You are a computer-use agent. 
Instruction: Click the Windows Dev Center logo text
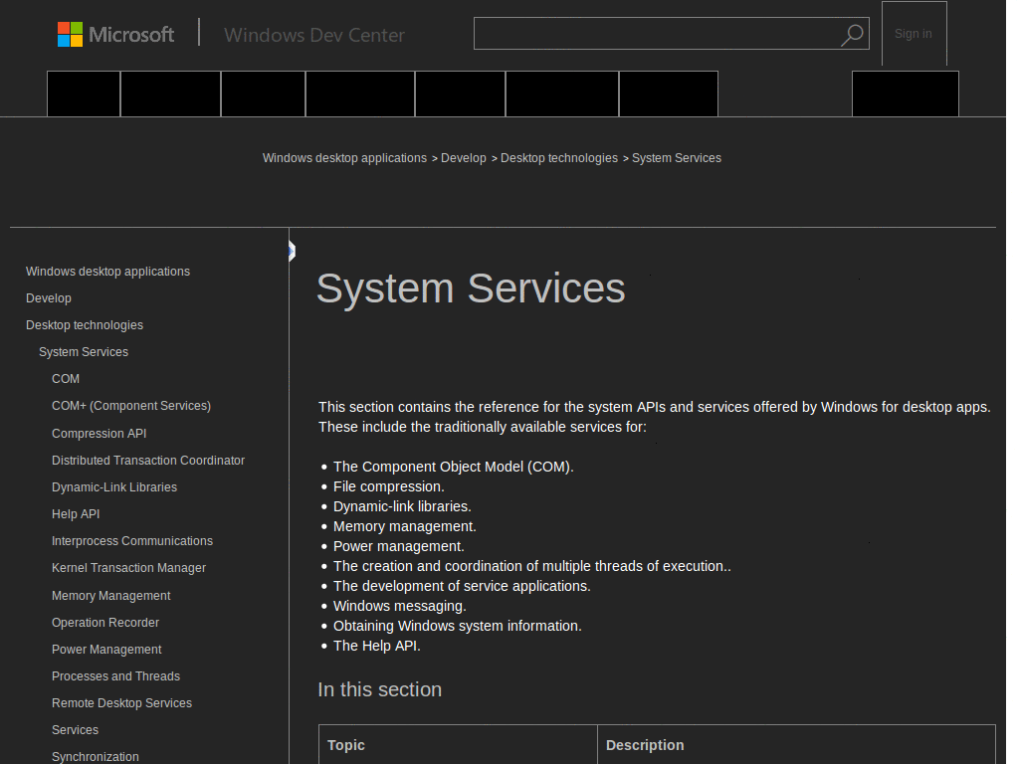[x=314, y=35]
